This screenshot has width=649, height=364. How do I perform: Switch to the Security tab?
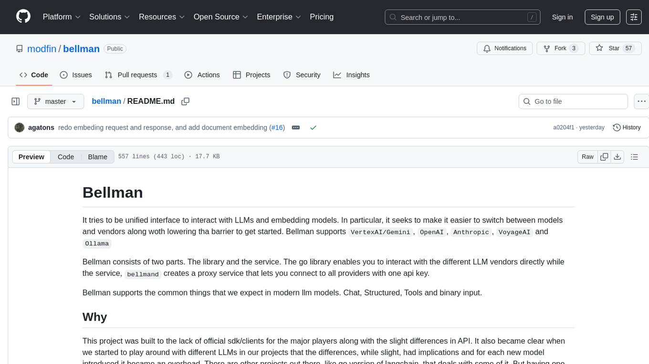302,75
